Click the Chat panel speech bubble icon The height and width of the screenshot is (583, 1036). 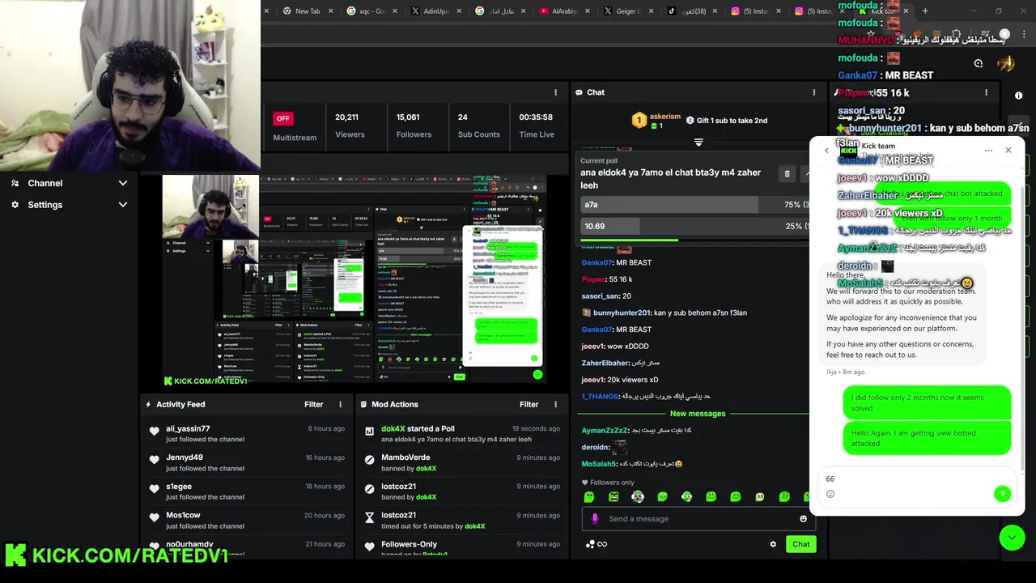[x=580, y=92]
